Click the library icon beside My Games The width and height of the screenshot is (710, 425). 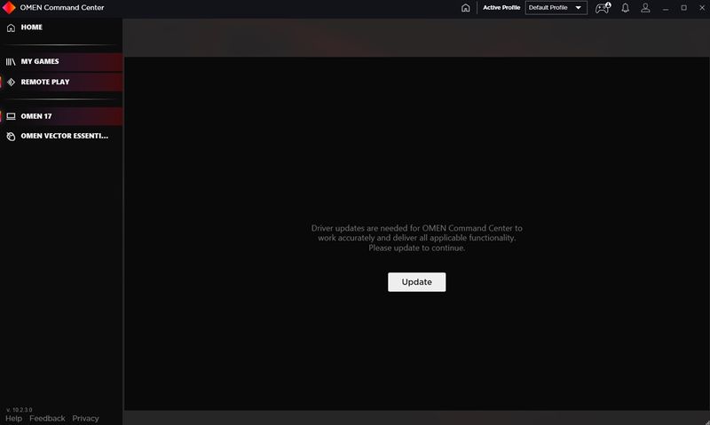11,62
